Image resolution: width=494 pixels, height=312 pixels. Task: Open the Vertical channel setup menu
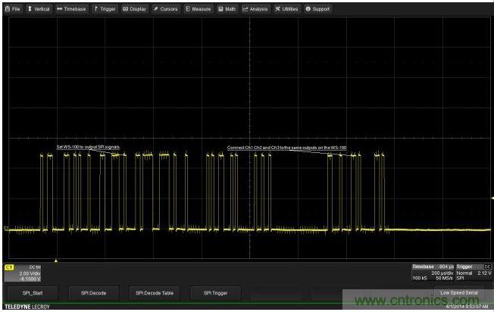(x=39, y=9)
